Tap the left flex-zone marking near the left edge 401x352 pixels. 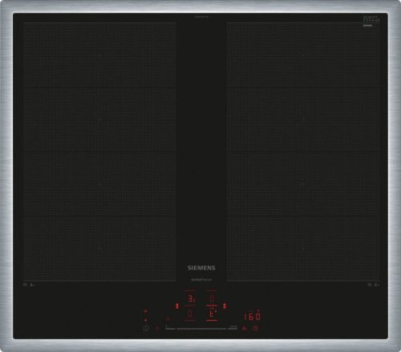tap(29, 285)
